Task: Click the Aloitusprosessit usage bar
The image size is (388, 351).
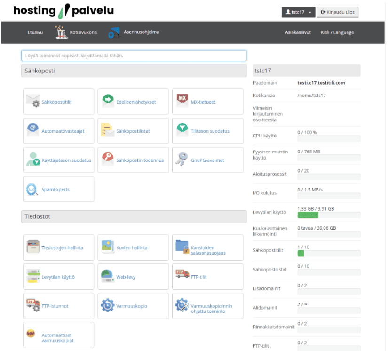Action: tap(329, 177)
